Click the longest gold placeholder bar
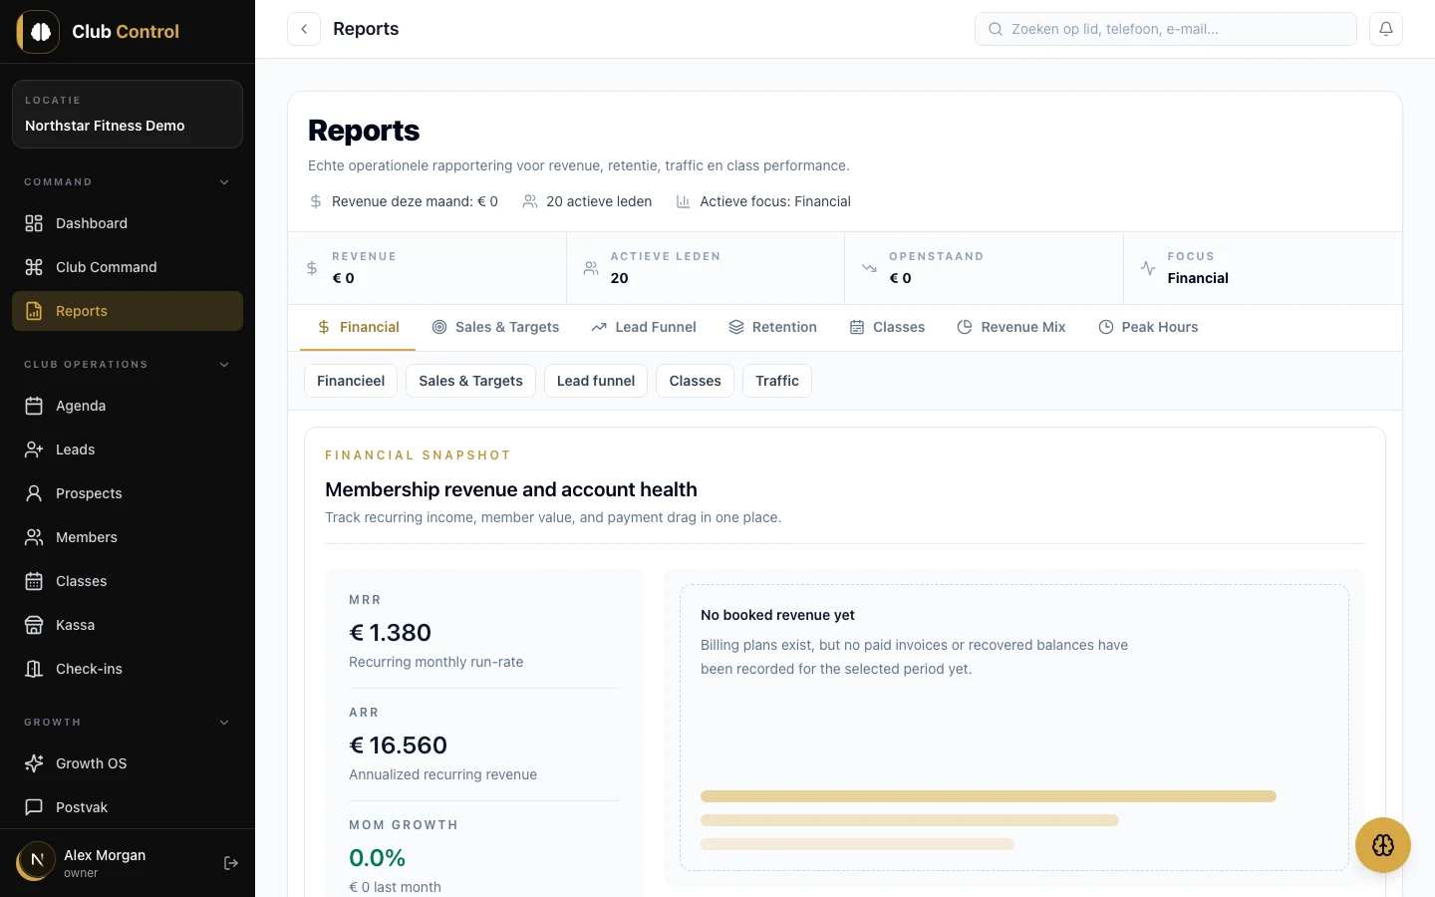Viewport: 1435px width, 897px height. click(x=989, y=796)
